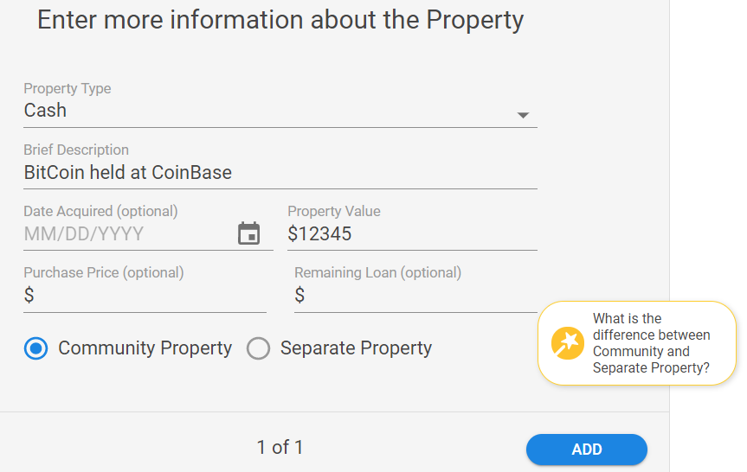Screen dimensions: 747x472
Task: Select the Community Property radio button
Action: [x=35, y=348]
